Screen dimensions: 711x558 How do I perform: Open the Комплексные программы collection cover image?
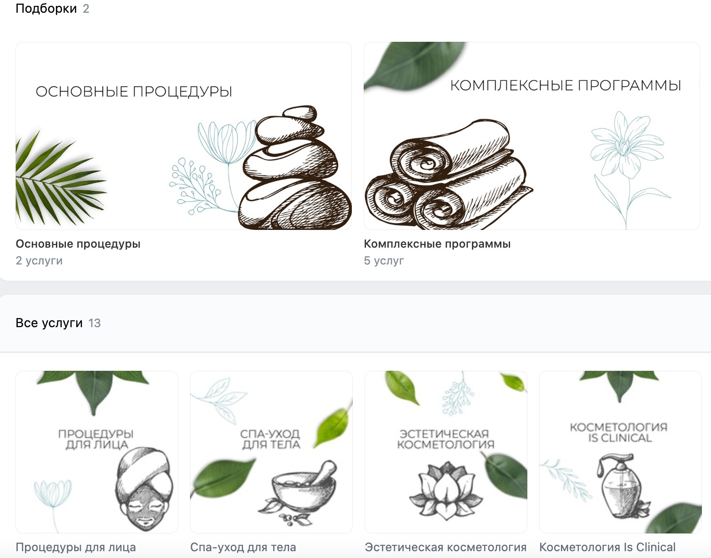531,136
